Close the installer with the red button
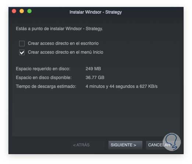 coord(14,11)
